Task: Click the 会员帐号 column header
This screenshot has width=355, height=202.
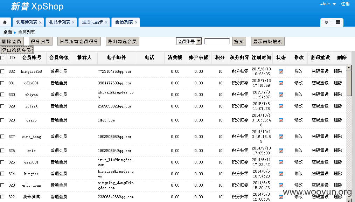Action: 32,57
